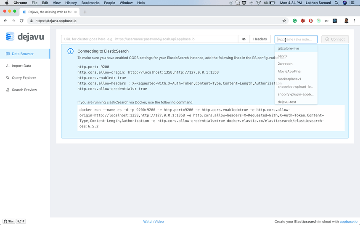360x225 pixels.
Task: Open the Edit menu
Action: tap(45, 3)
